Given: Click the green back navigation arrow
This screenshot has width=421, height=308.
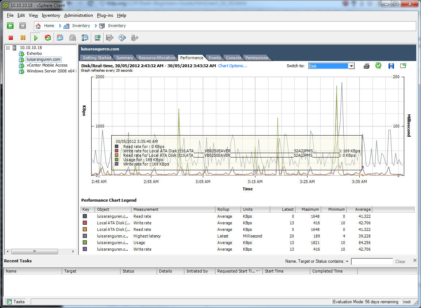Looking at the screenshot, I should (10, 26).
